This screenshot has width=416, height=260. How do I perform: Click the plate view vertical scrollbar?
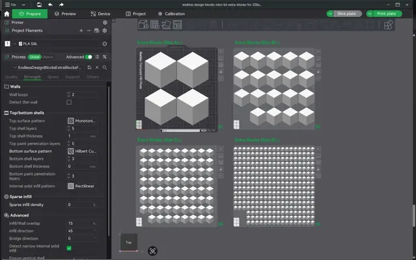[x=414, y=216]
